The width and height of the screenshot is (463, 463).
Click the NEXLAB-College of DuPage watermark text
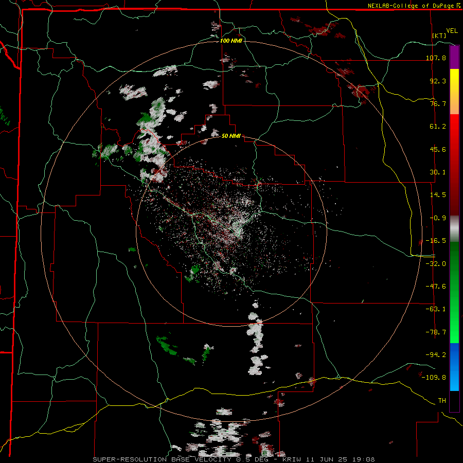[x=411, y=6]
